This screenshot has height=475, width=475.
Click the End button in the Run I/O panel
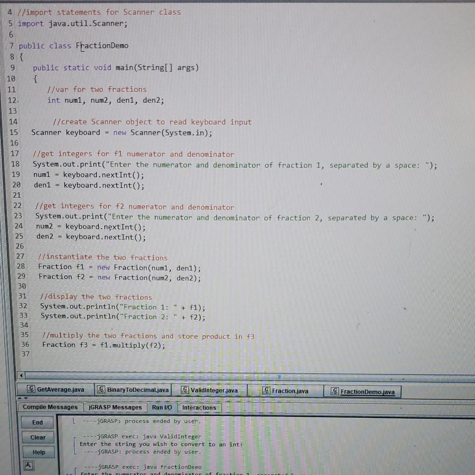[x=37, y=422]
